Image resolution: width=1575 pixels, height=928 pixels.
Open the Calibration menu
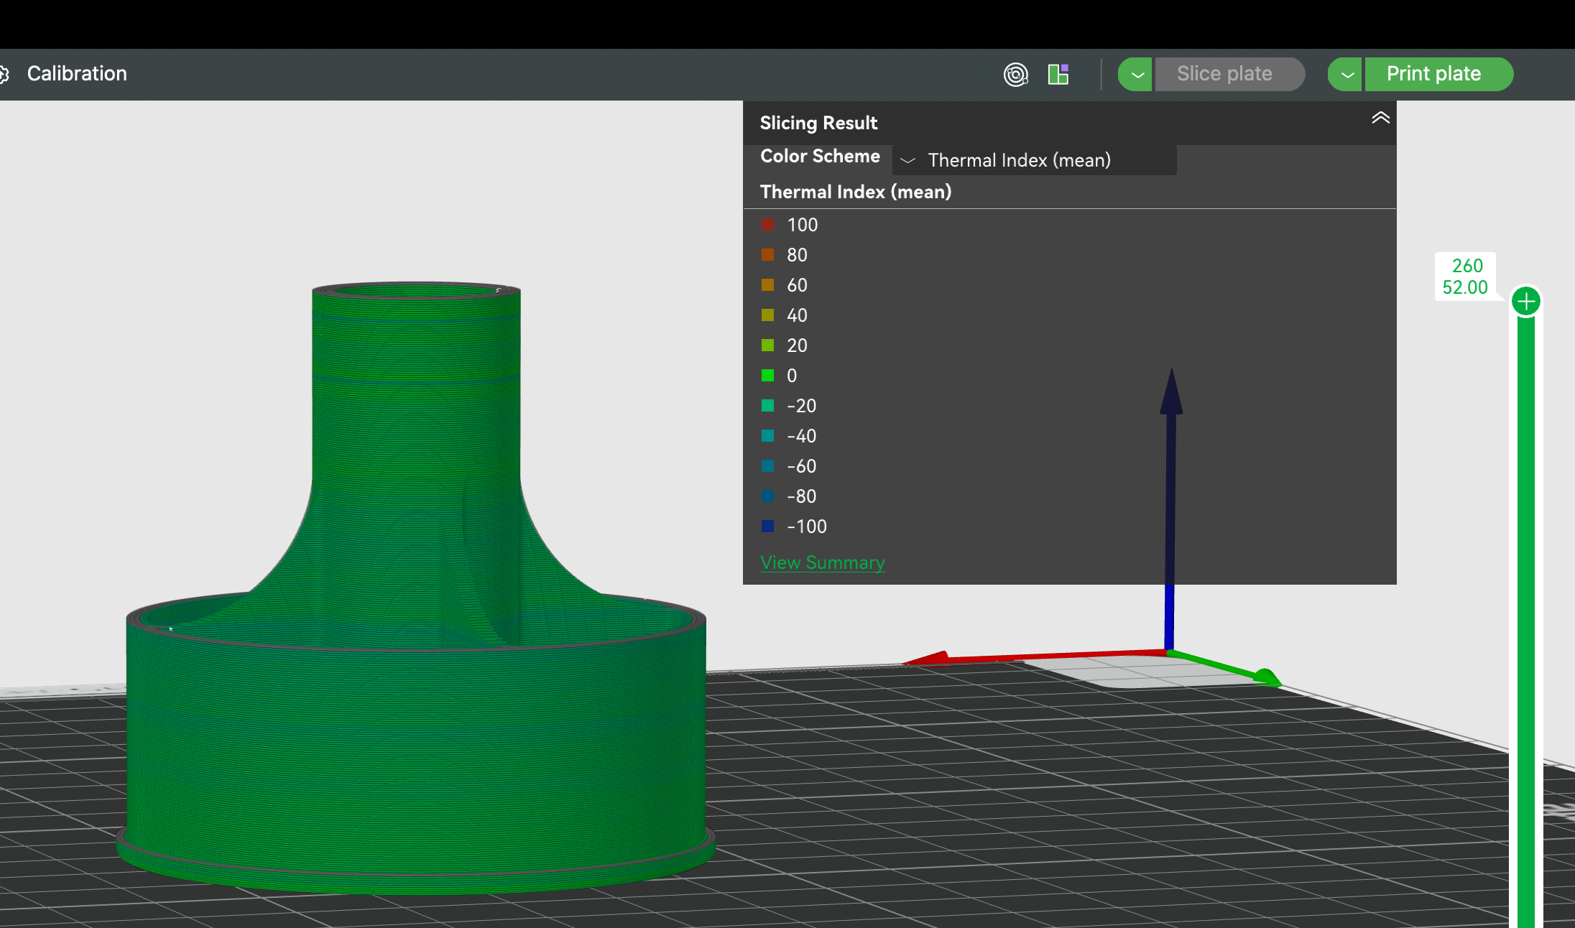(77, 73)
